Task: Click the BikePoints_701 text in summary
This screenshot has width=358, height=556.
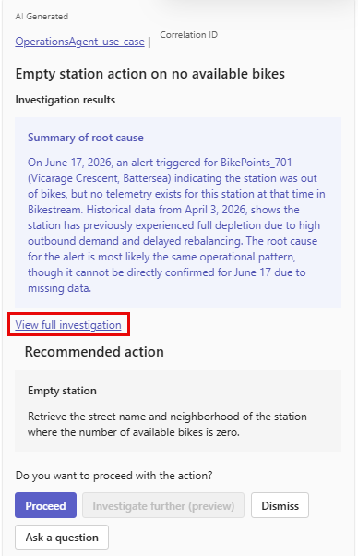Action: click(257, 163)
